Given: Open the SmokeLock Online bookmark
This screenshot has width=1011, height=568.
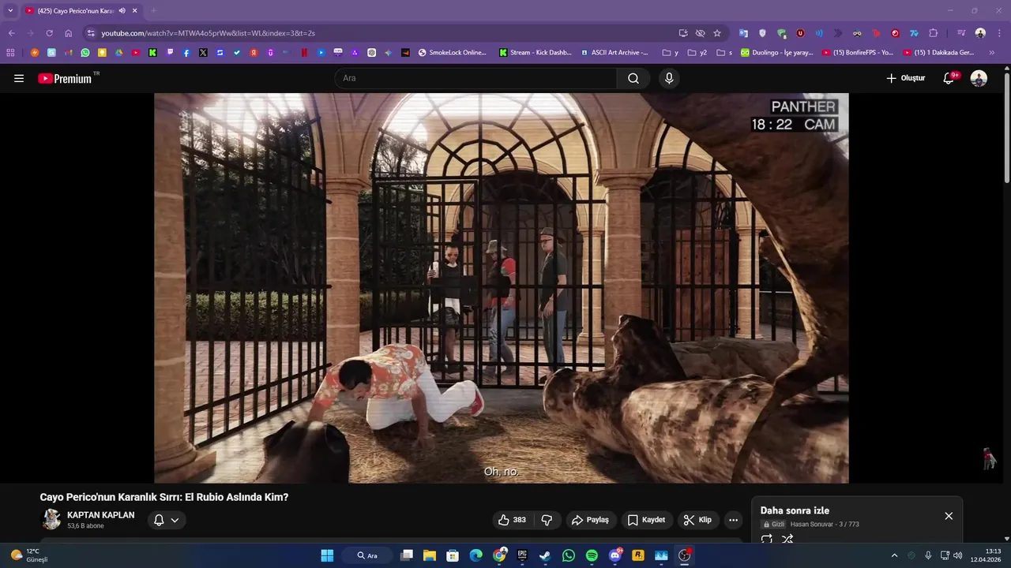Looking at the screenshot, I should tap(453, 53).
